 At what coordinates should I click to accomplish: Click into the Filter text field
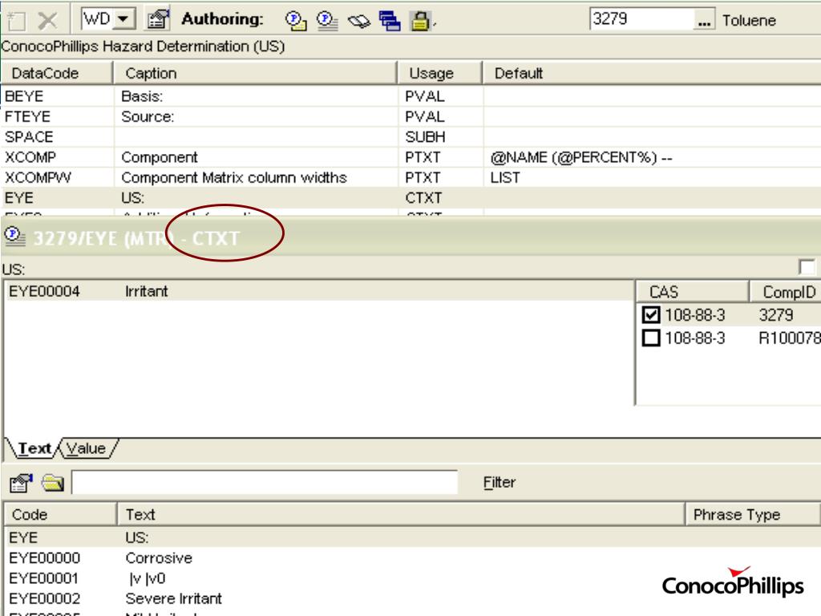pos(265,482)
